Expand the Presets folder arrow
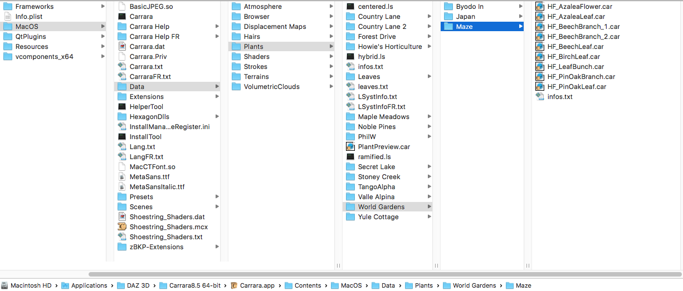Viewport: 683px width, 291px height. (x=217, y=197)
